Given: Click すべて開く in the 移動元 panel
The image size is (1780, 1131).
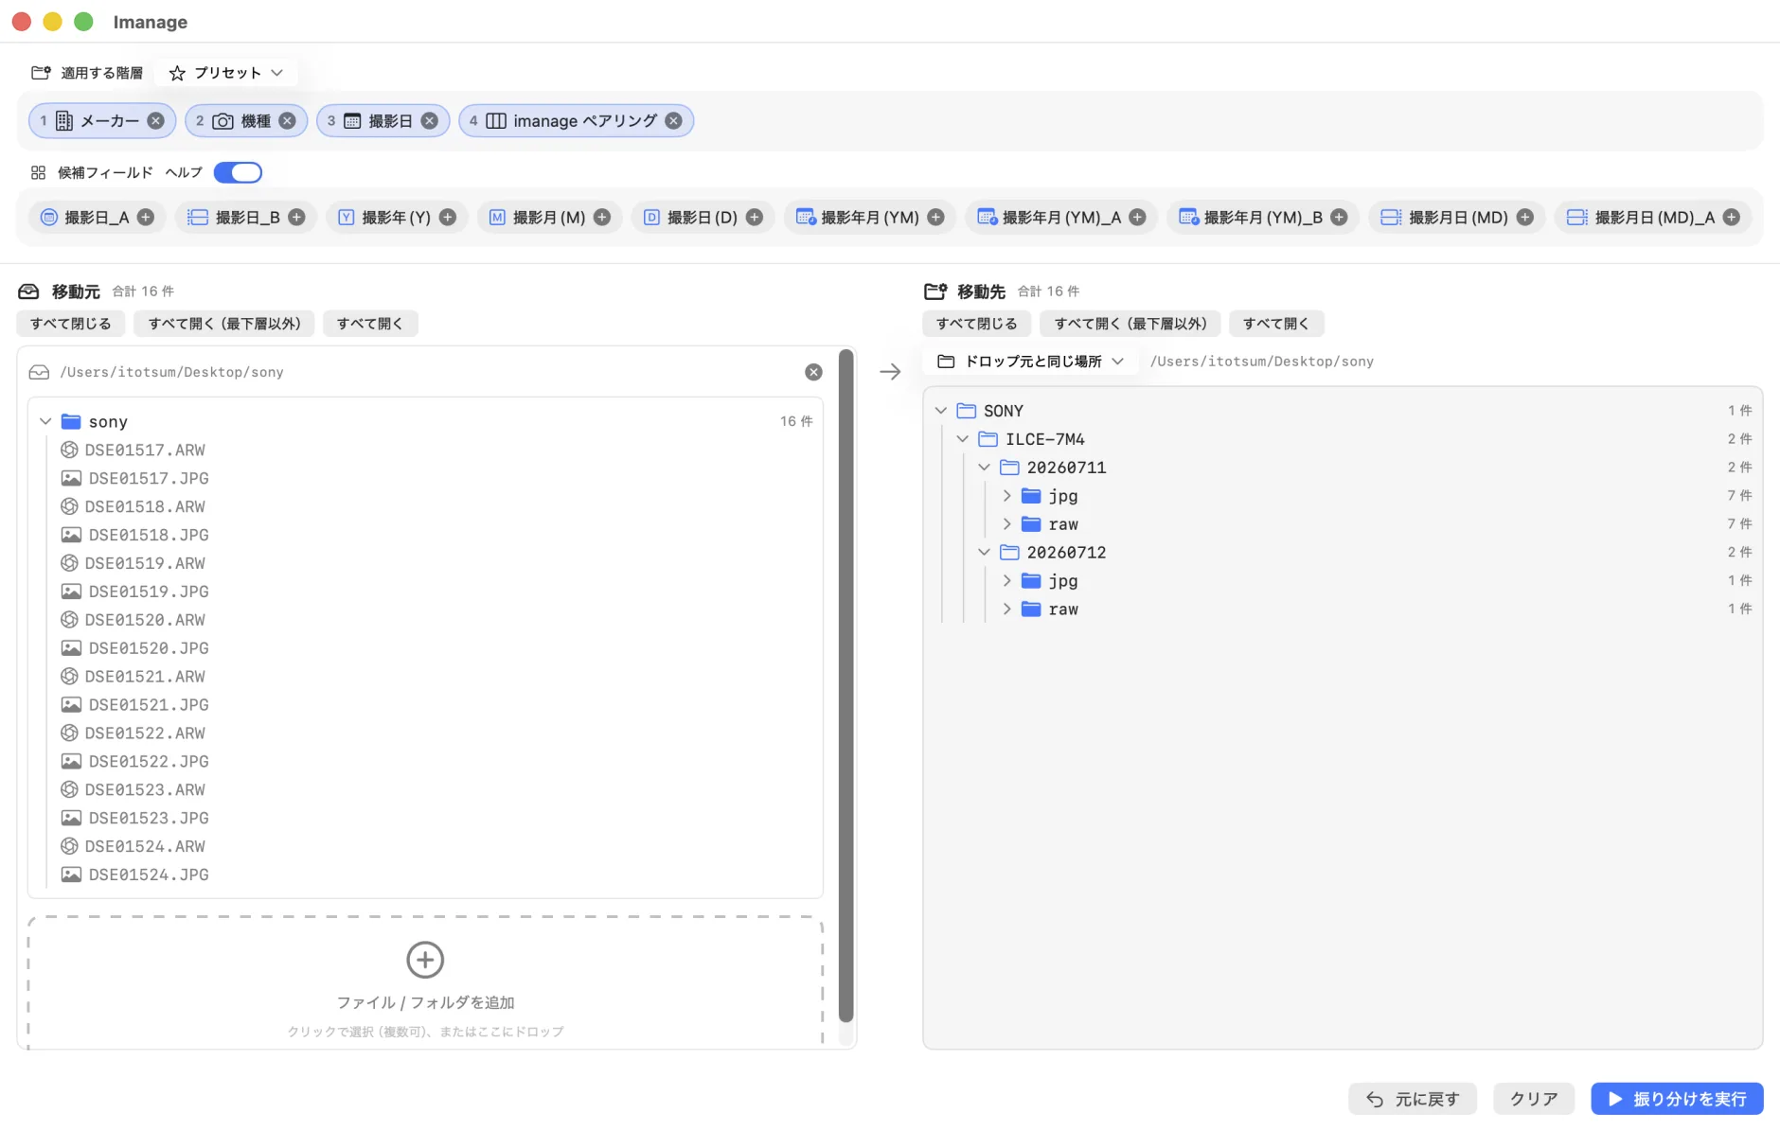Looking at the screenshot, I should point(370,324).
